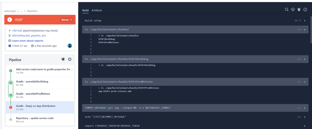This screenshot has height=129, width=312.
Task: Click the reports icon beside Learn more
Action: point(10,41)
